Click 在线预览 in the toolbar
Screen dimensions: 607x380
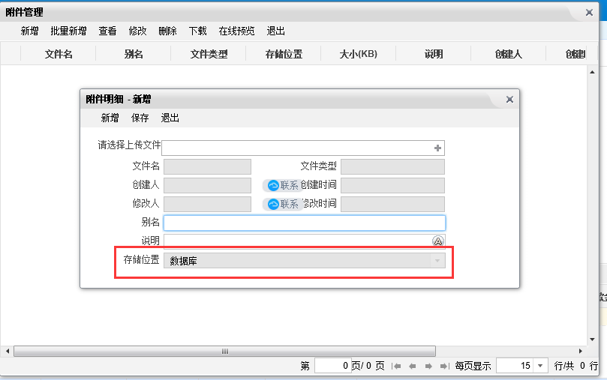[236, 31]
